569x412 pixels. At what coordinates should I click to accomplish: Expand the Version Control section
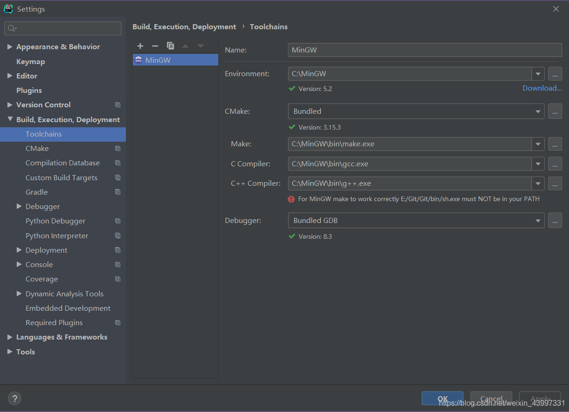tap(10, 105)
